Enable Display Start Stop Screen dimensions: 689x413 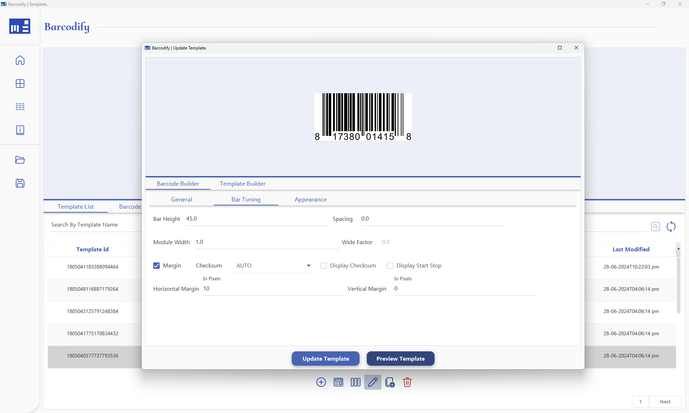click(x=390, y=266)
